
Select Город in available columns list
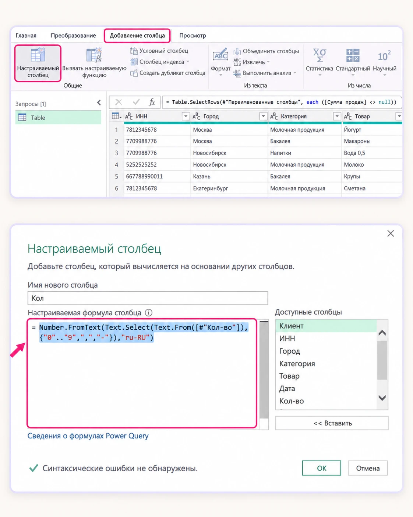click(x=326, y=351)
